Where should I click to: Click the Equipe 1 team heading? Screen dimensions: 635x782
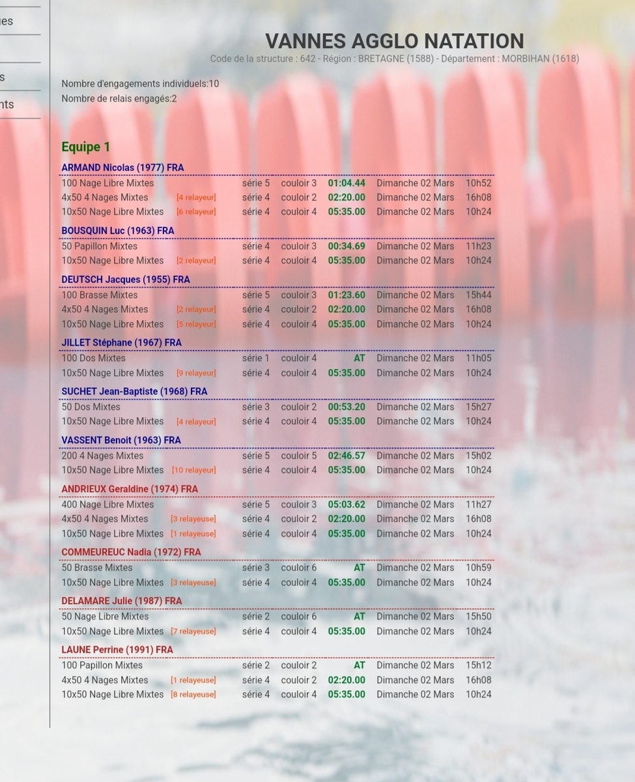tap(86, 147)
